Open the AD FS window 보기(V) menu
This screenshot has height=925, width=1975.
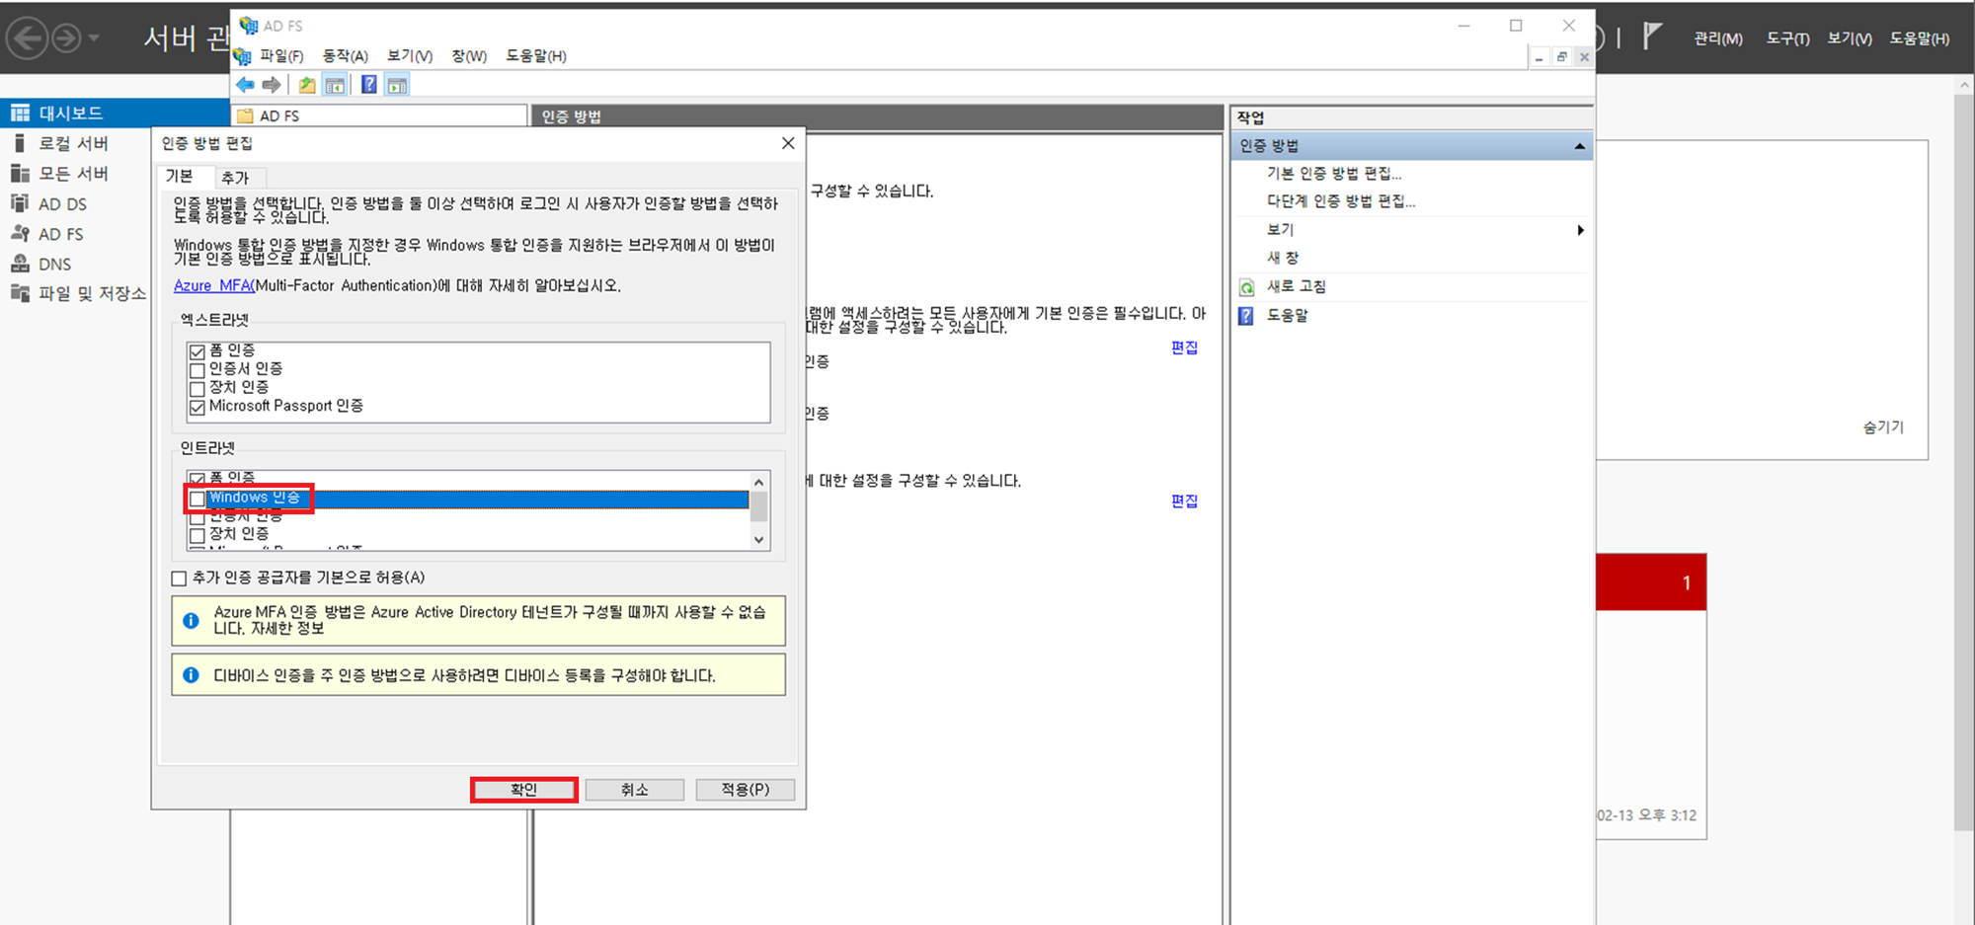click(410, 56)
